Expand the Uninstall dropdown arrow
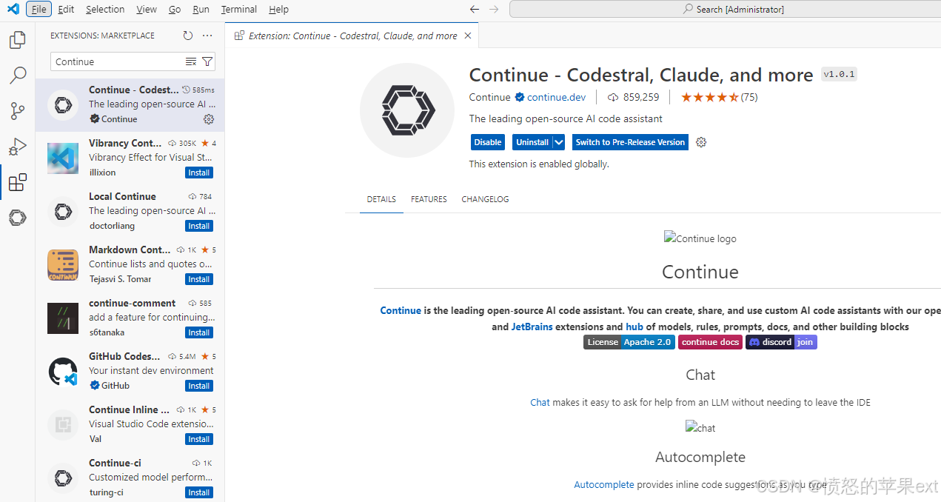 click(x=559, y=142)
